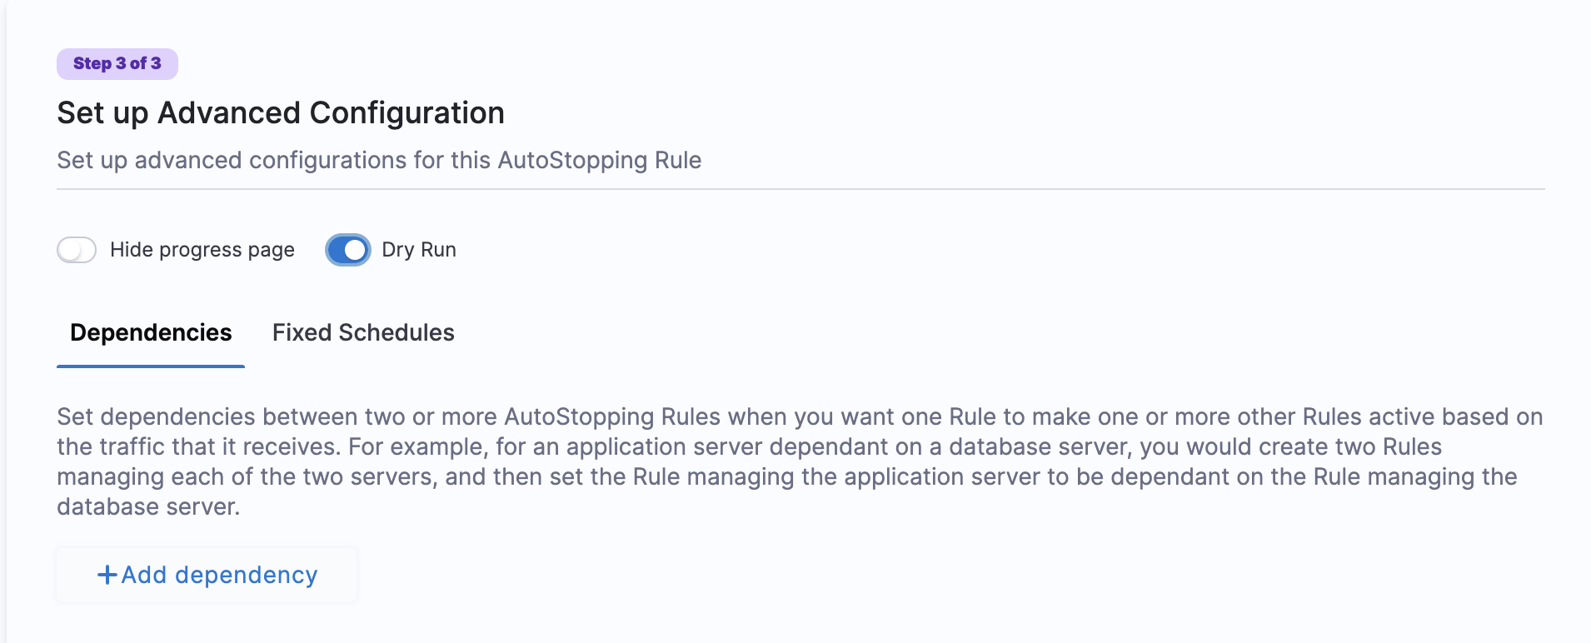
Task: Click the Hide progress page label
Action: (x=202, y=250)
